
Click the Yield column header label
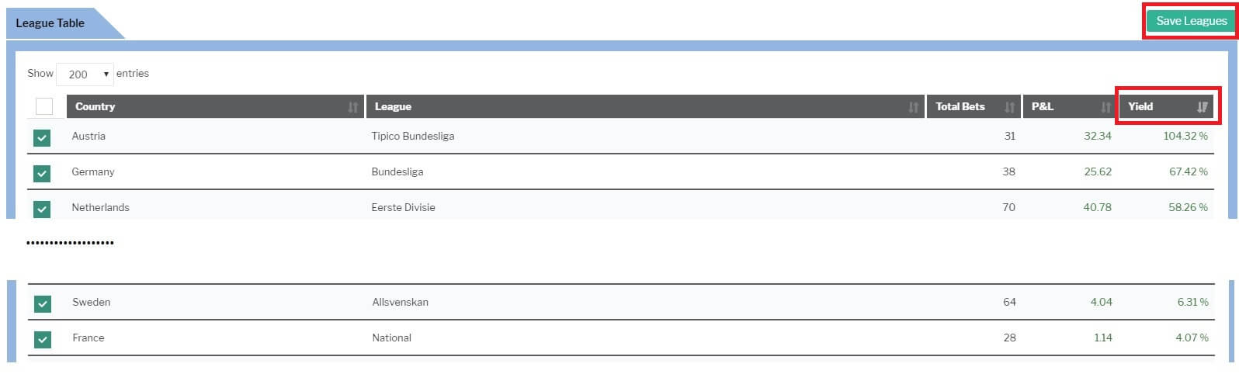click(1140, 106)
